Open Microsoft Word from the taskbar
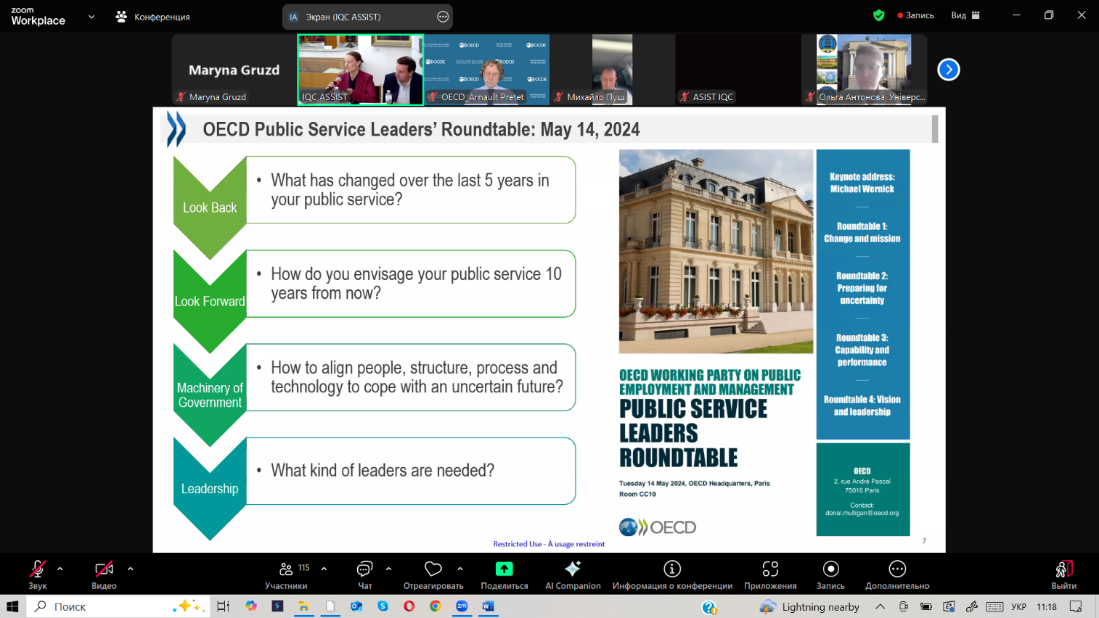The height and width of the screenshot is (618, 1099). [488, 606]
